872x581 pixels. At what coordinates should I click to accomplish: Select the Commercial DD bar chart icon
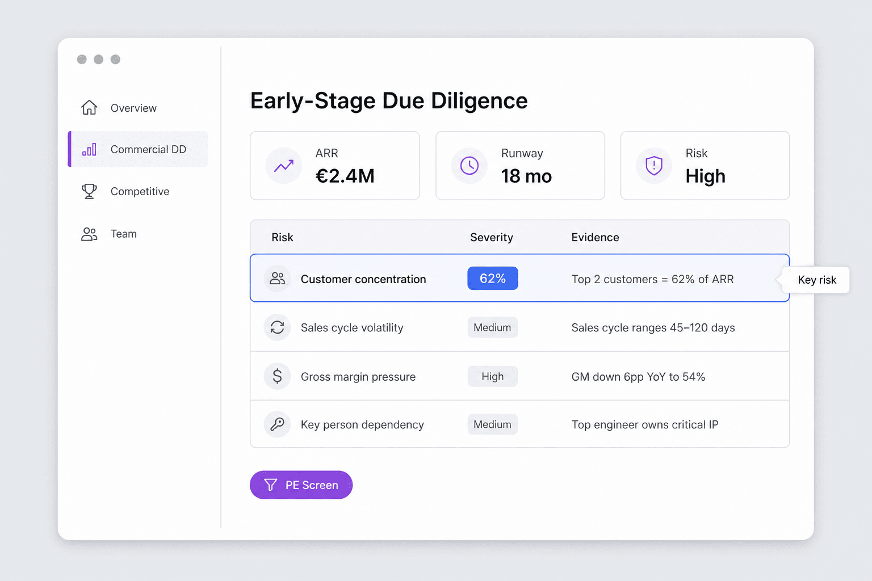[89, 149]
